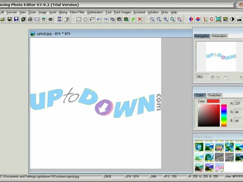
Task: Open the Image menu
Action: point(42,12)
